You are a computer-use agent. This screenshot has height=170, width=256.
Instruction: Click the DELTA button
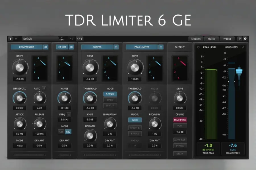180,154
